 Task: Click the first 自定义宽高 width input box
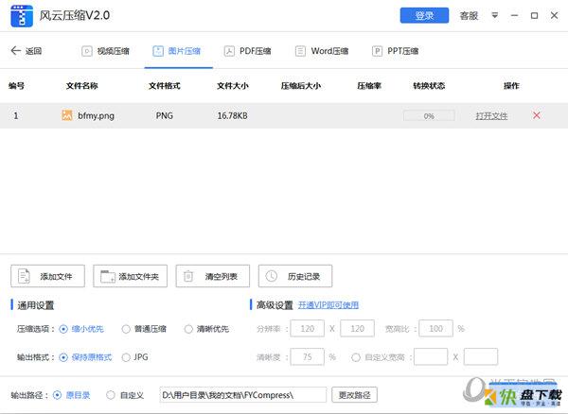pos(431,357)
